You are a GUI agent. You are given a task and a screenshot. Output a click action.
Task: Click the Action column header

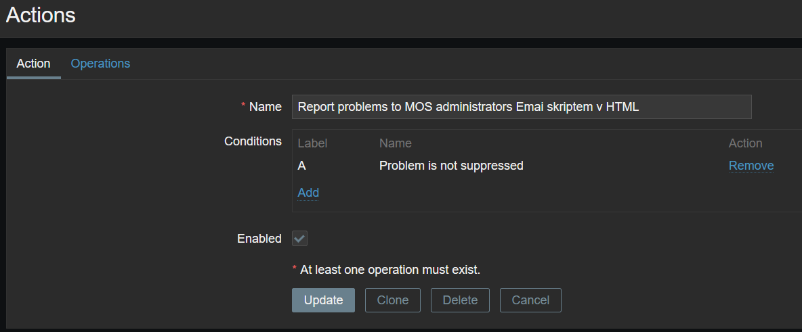coord(745,143)
